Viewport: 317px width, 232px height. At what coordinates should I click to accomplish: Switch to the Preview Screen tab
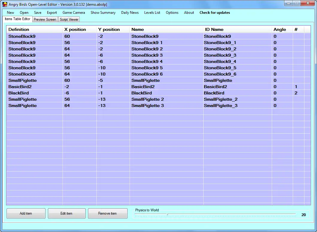(45, 19)
